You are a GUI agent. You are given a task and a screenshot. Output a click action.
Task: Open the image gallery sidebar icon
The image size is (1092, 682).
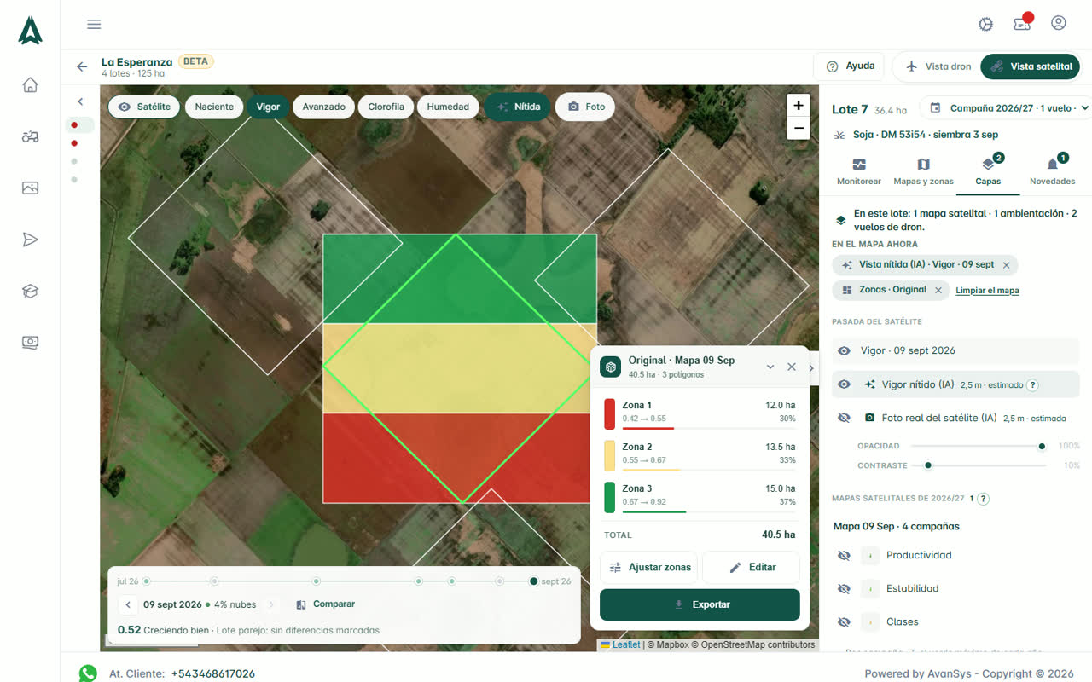30,188
